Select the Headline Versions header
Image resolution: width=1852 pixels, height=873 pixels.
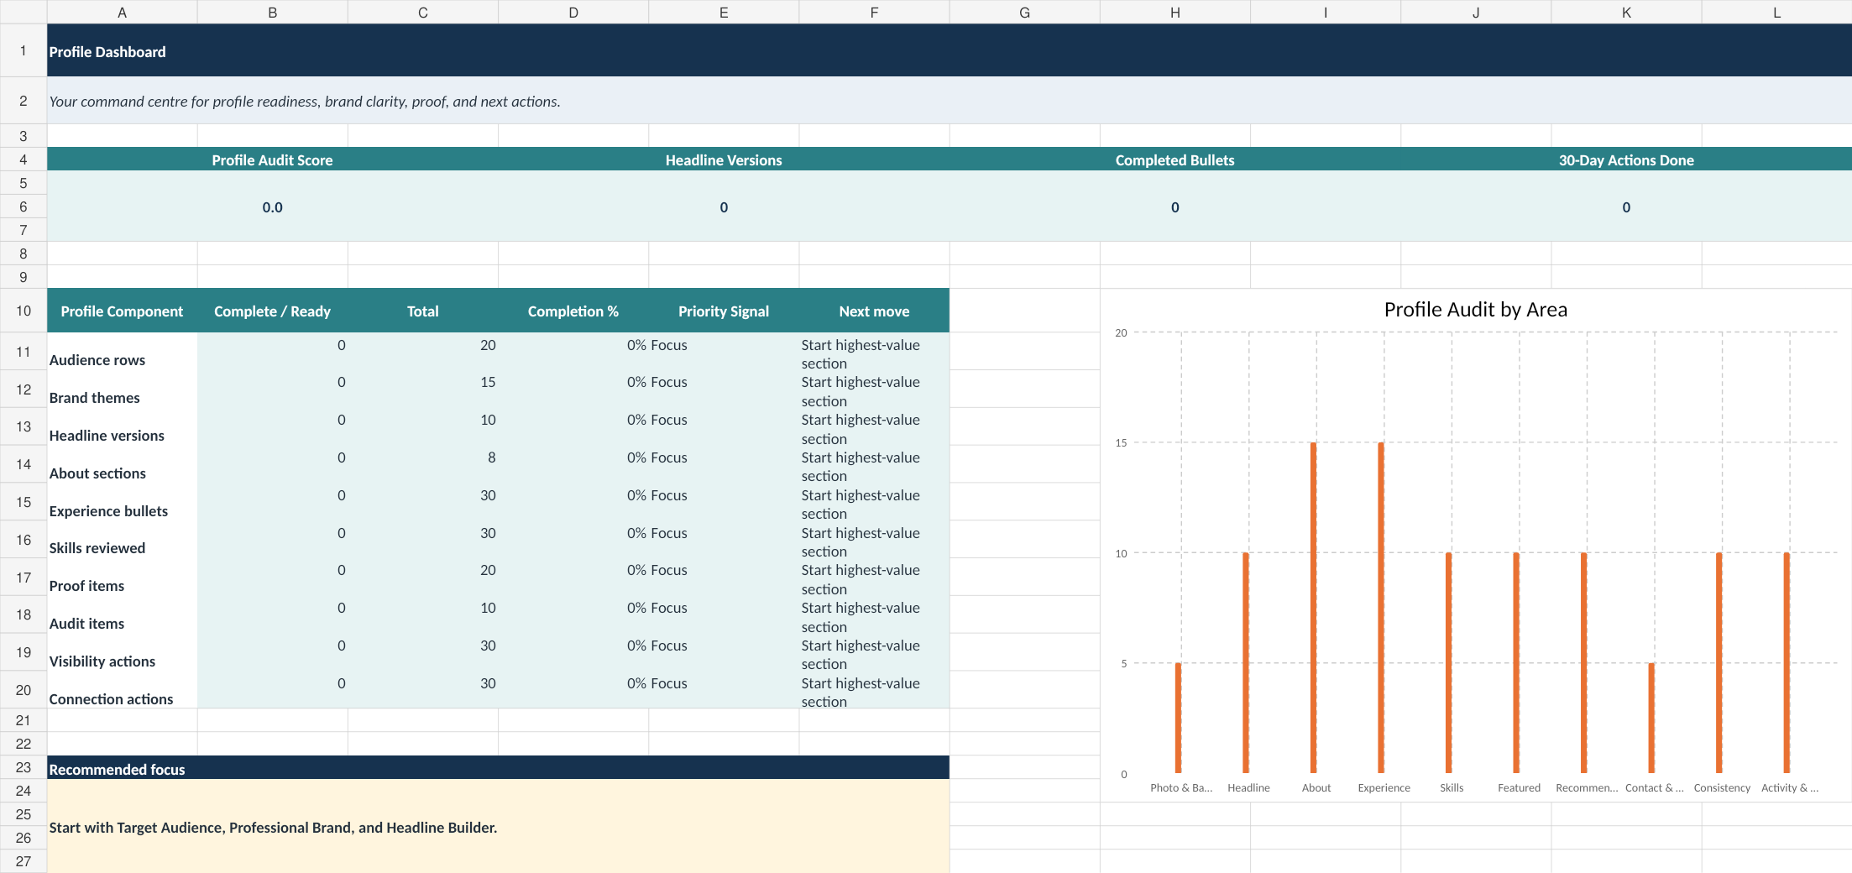click(724, 159)
